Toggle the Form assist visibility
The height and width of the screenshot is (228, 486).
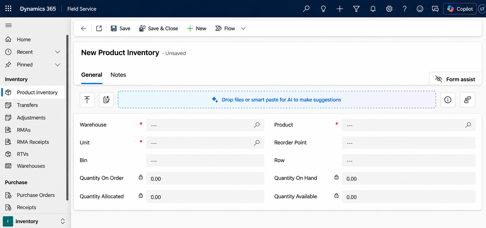point(455,79)
